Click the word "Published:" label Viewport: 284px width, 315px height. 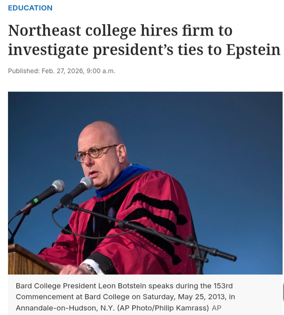point(24,71)
